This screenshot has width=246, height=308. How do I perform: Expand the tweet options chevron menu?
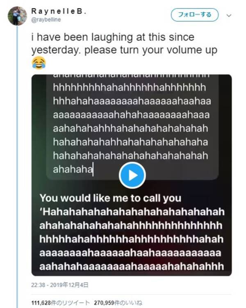click(x=229, y=16)
